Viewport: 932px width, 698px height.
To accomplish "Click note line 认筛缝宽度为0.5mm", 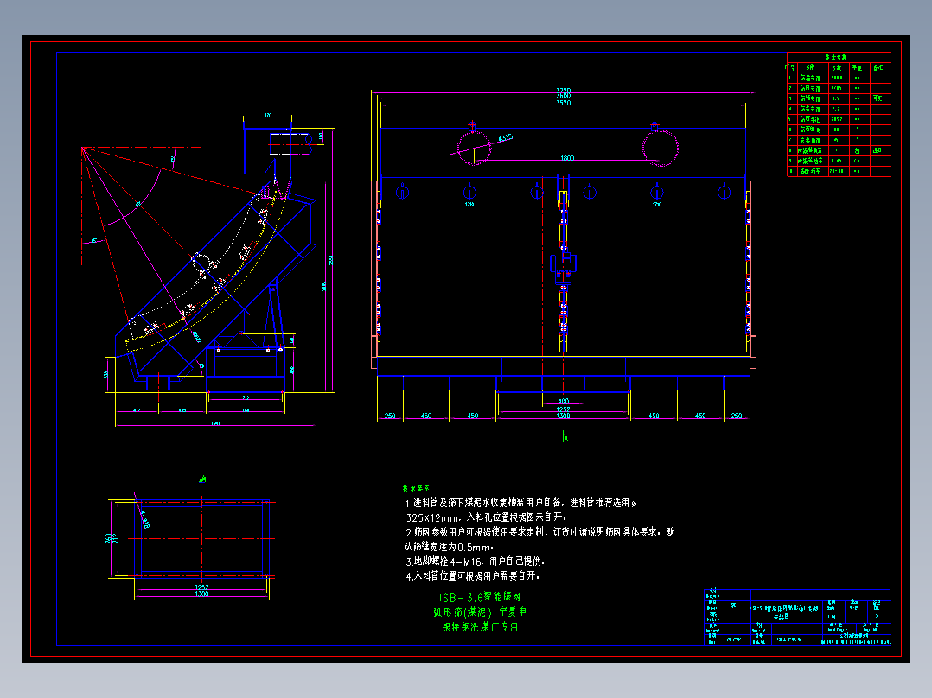I will tap(449, 547).
